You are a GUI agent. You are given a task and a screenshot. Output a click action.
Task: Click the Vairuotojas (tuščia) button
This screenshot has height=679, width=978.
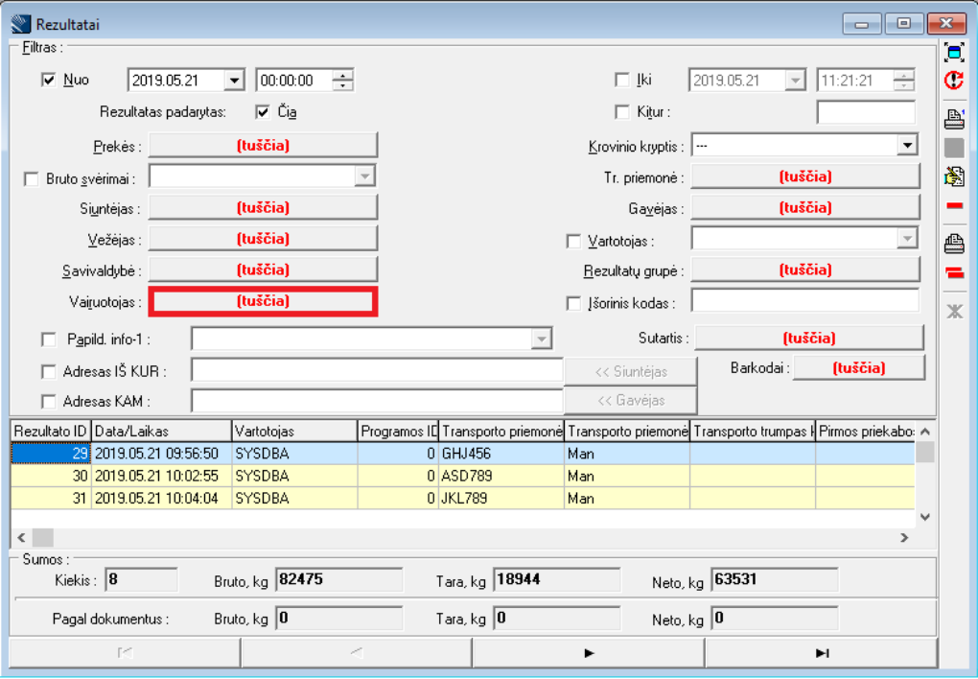263,301
